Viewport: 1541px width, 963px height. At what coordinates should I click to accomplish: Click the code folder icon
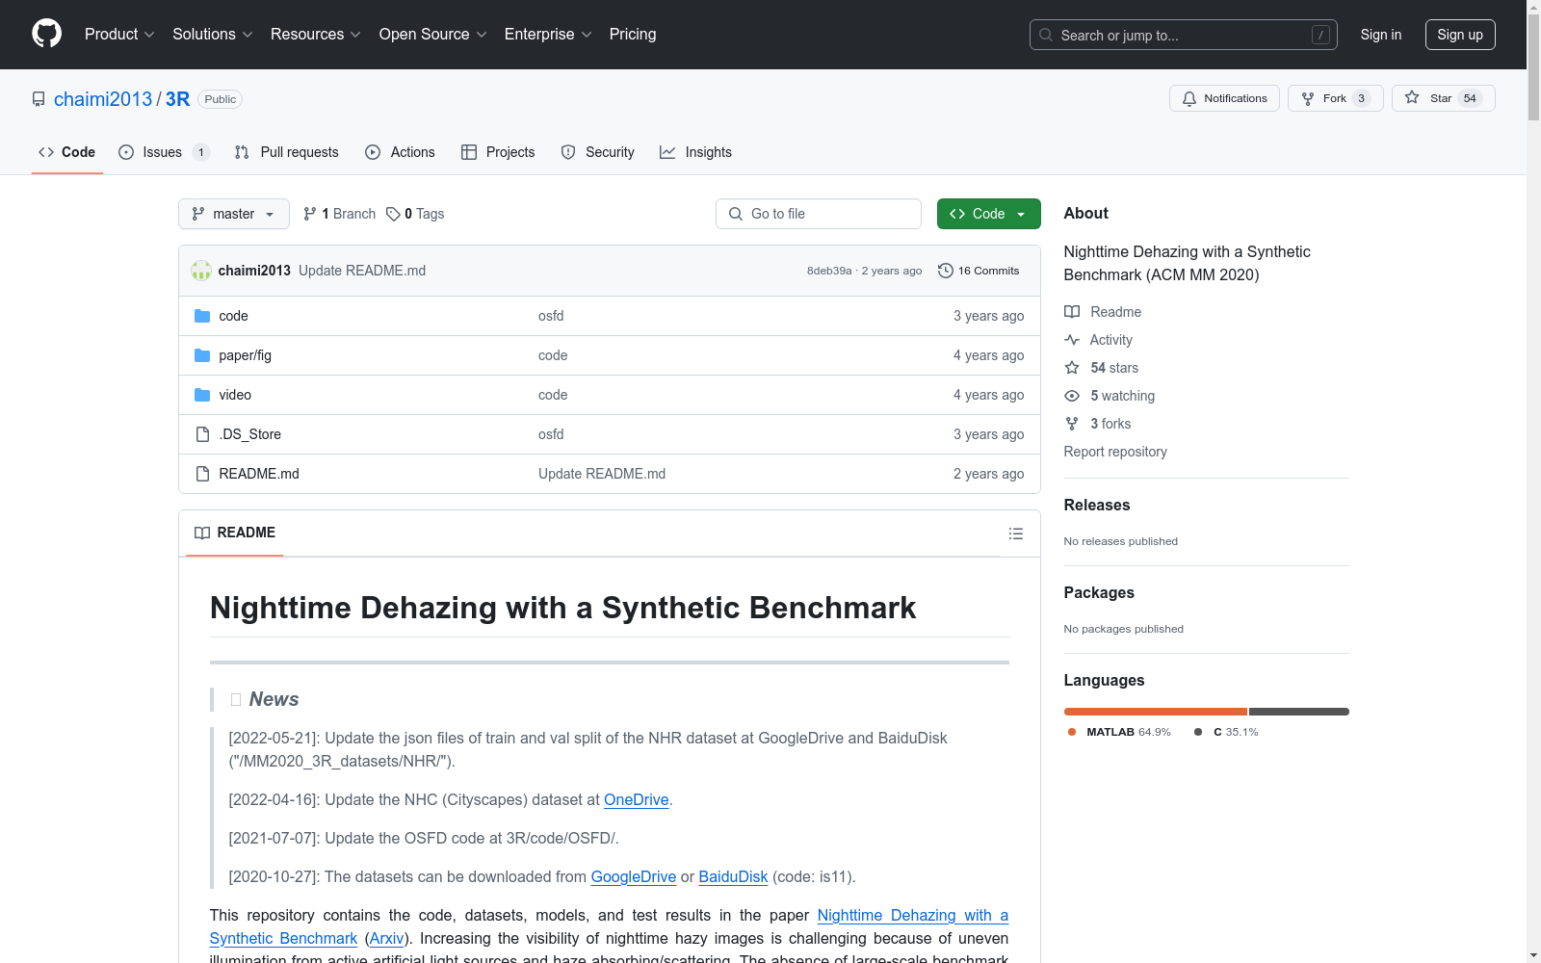[x=202, y=316]
